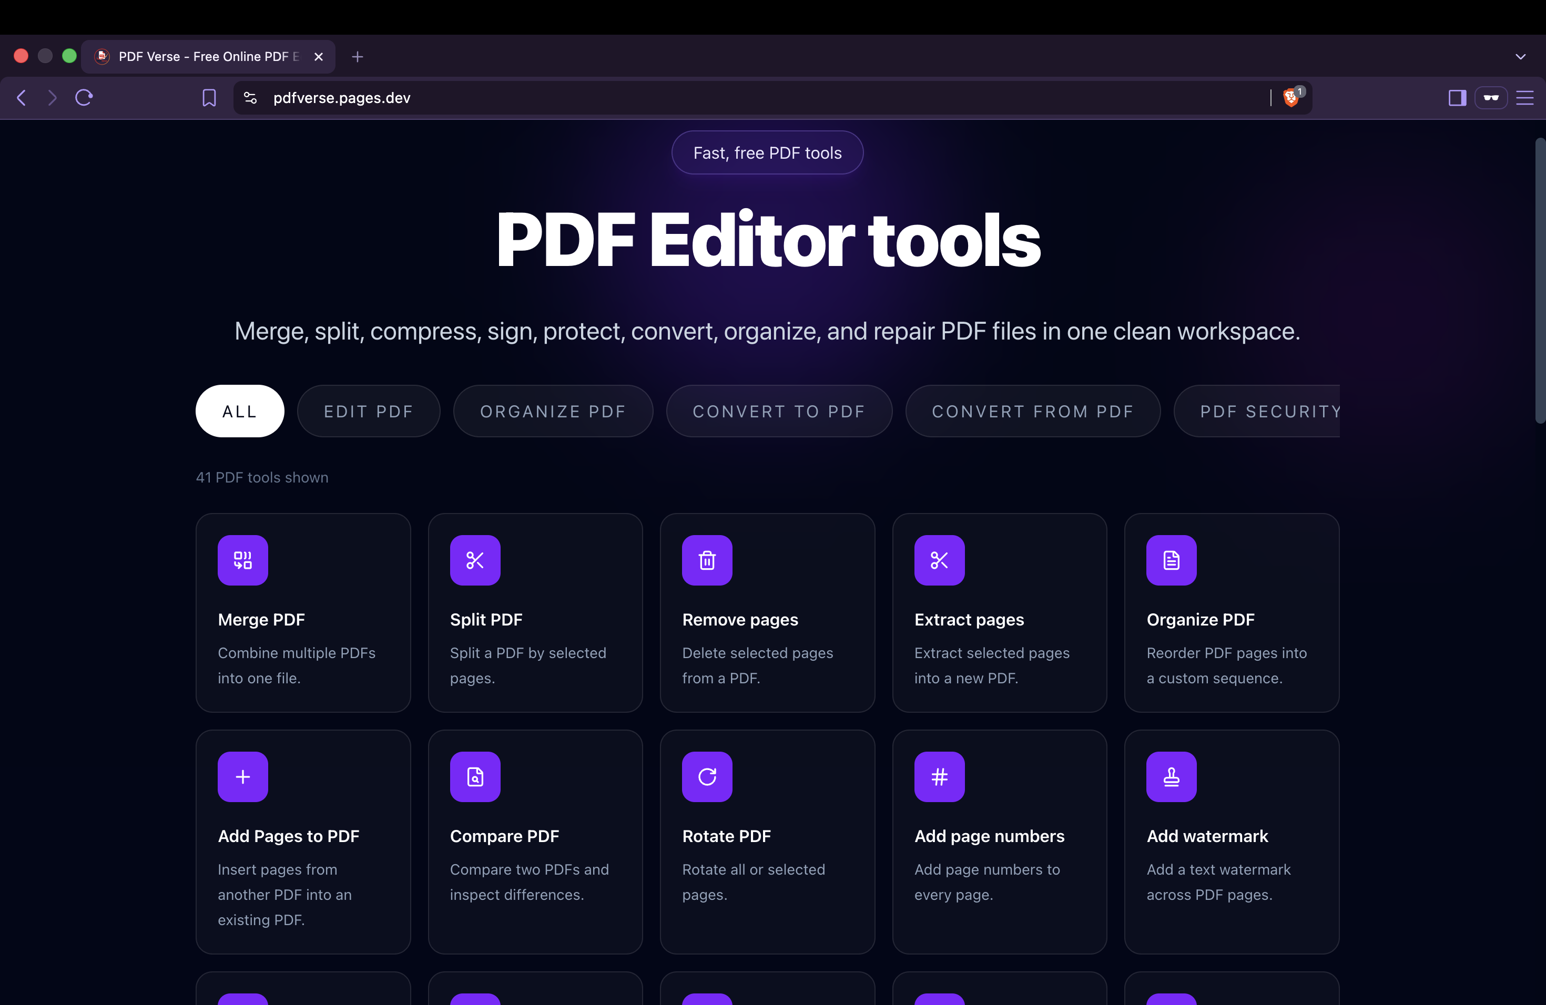Bookmark this page with the bookmark icon
Viewport: 1546px width, 1005px height.
pyautogui.click(x=209, y=97)
